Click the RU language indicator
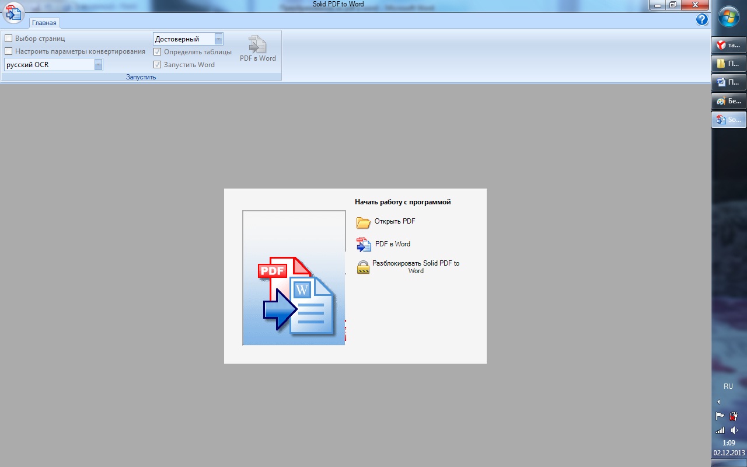 click(728, 386)
